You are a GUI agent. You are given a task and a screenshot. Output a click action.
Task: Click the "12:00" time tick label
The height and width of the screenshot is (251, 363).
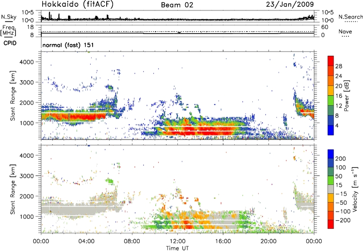[x=177, y=241]
